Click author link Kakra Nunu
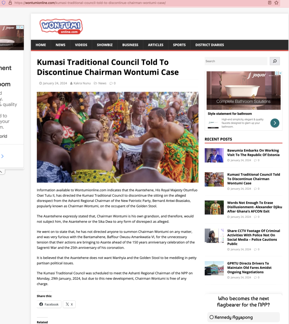This screenshot has height=324, width=289. point(82,83)
